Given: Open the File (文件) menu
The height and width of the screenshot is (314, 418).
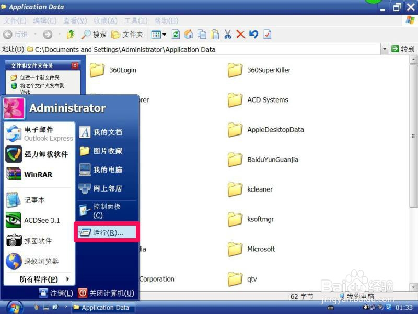Looking at the screenshot, I should (15, 20).
